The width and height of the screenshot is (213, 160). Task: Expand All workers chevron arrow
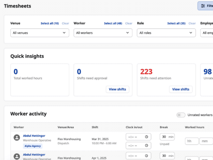tap(127, 33)
